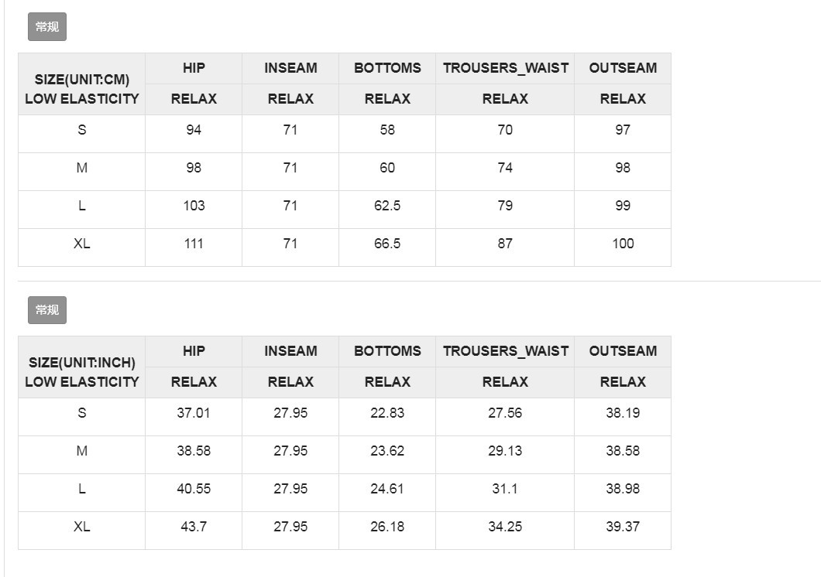This screenshot has width=821, height=577.
Task: Click the OUTSEAM header in the CM table
Action: (x=623, y=68)
